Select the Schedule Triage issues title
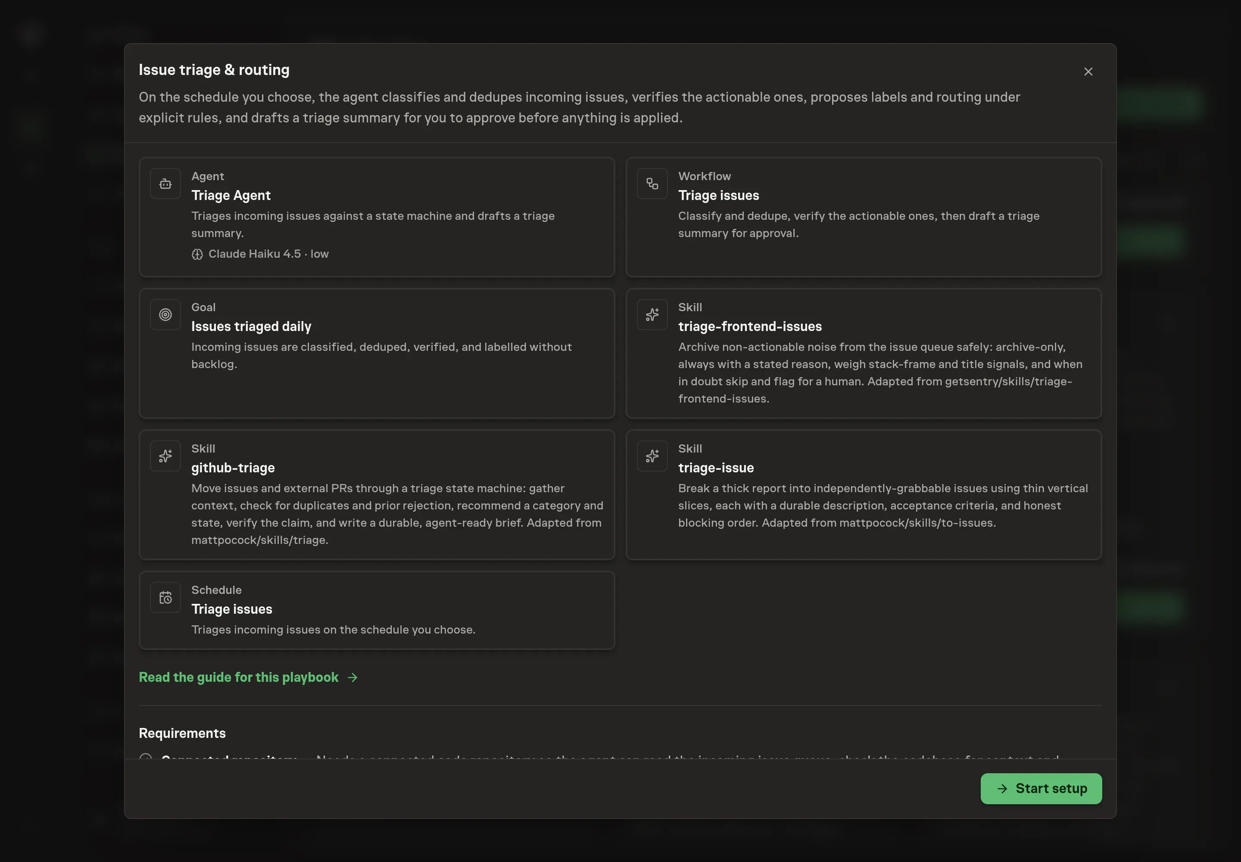The height and width of the screenshot is (862, 1241). [232, 609]
